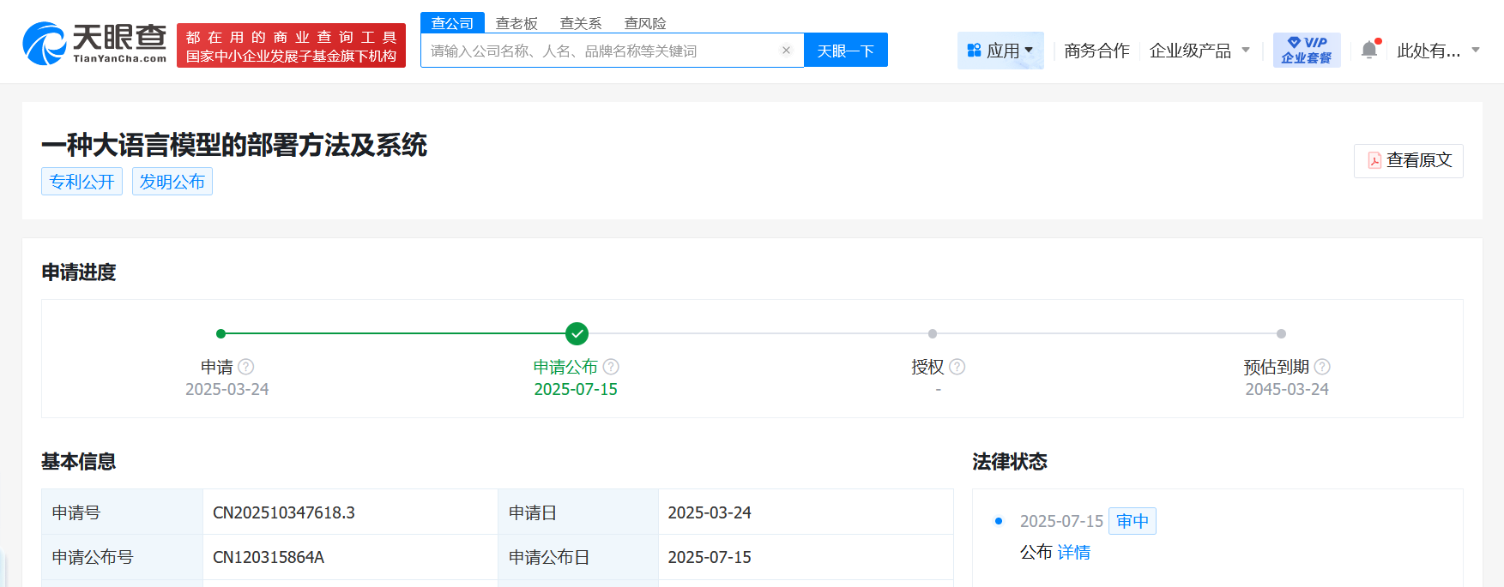
Task: Switch to the 查风险 search tab
Action: coord(645,23)
